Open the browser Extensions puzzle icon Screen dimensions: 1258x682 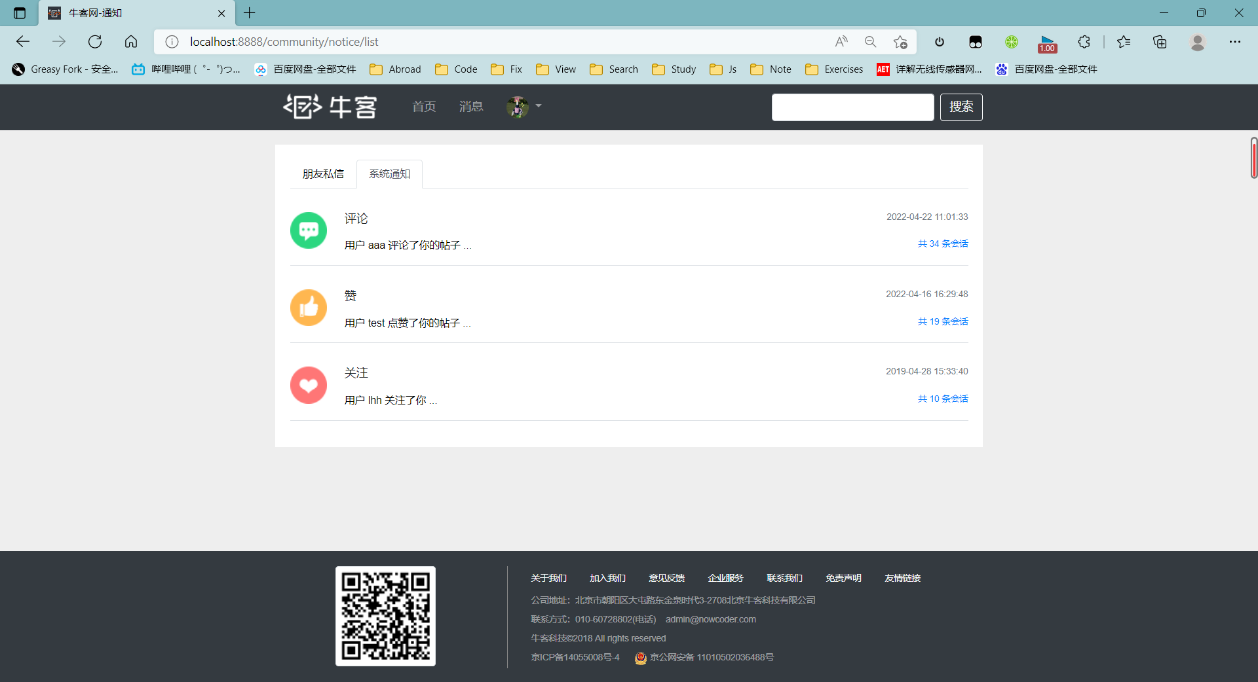point(1084,42)
